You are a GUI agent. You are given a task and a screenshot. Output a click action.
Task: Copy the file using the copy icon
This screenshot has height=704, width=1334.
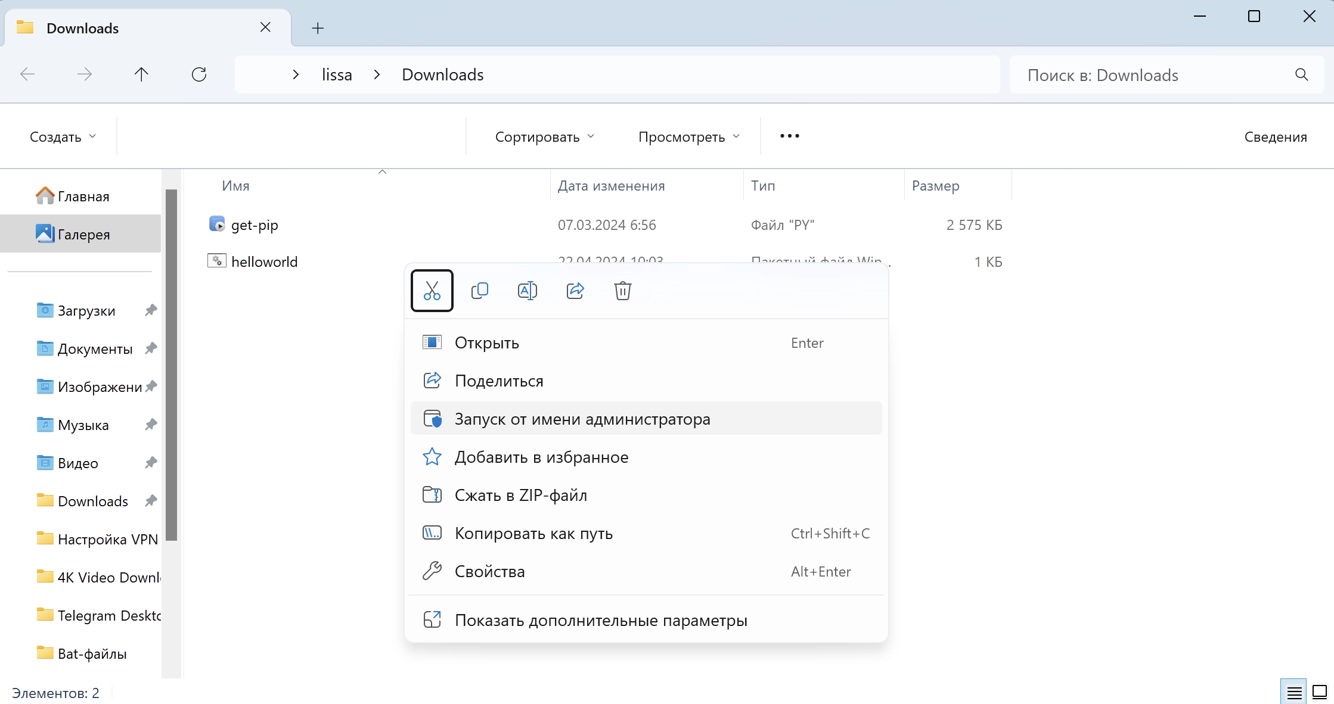(480, 291)
